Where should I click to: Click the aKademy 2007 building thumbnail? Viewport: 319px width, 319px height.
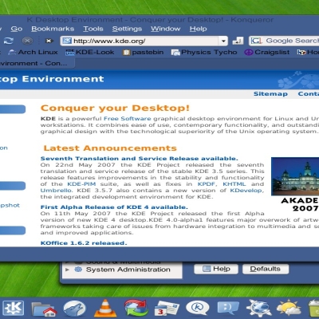point(295,176)
